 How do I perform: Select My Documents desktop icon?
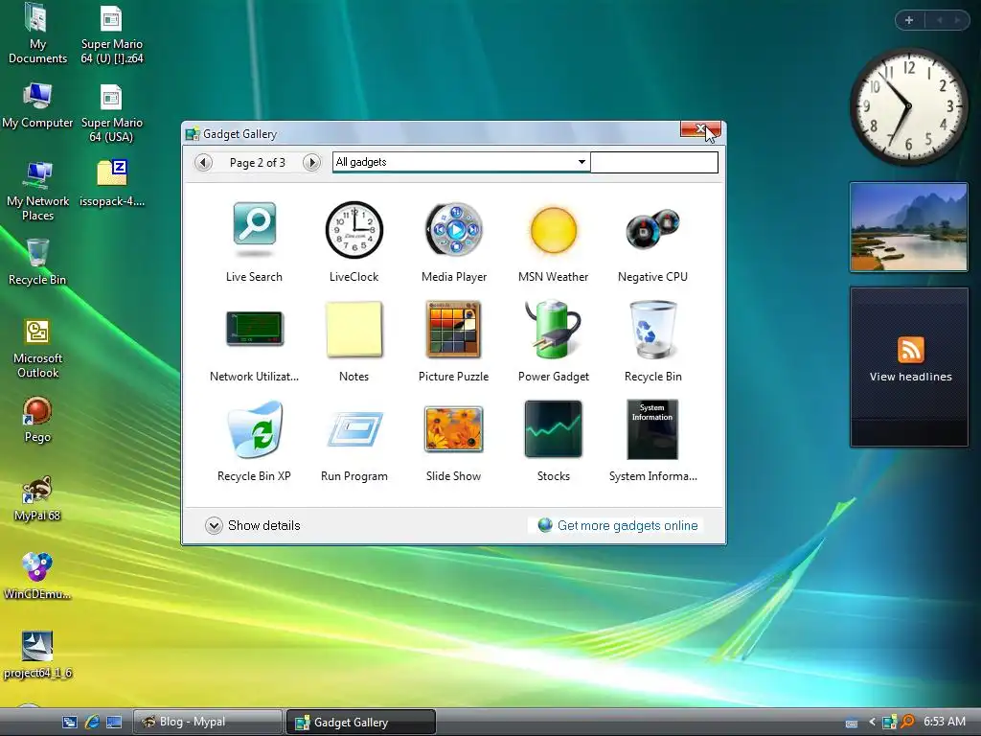tap(37, 34)
